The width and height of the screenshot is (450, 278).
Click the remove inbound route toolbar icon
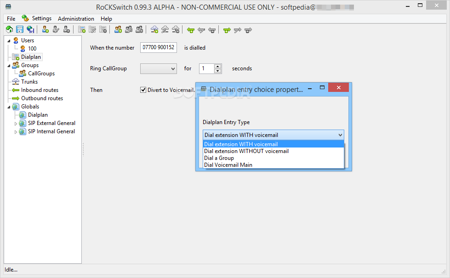[212, 30]
